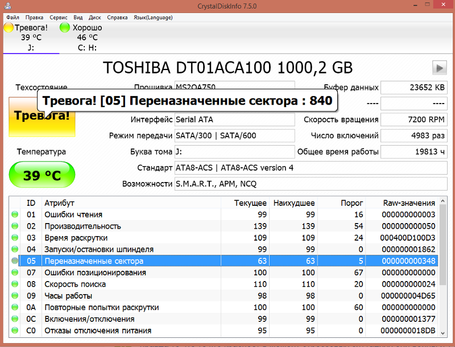Click the status dot for 09 Часы работы

coord(15,296)
